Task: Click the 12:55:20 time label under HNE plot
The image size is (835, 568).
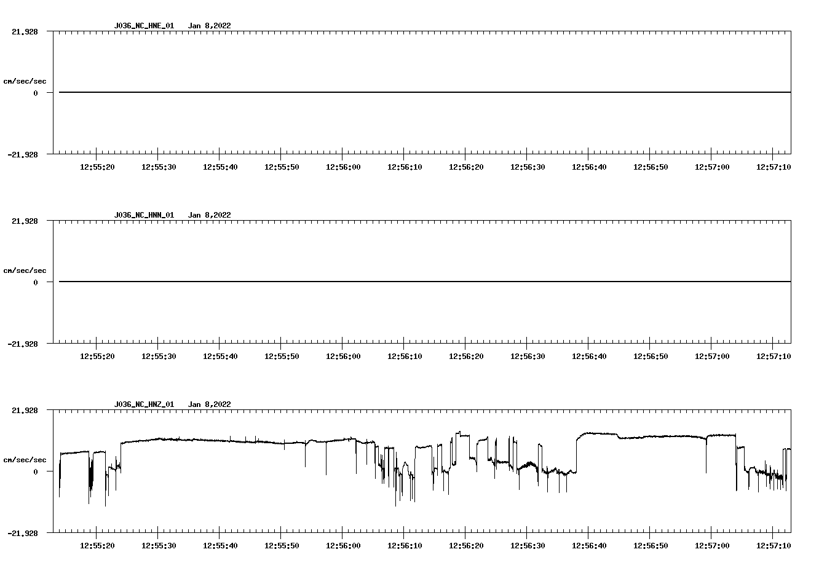Action: point(97,167)
